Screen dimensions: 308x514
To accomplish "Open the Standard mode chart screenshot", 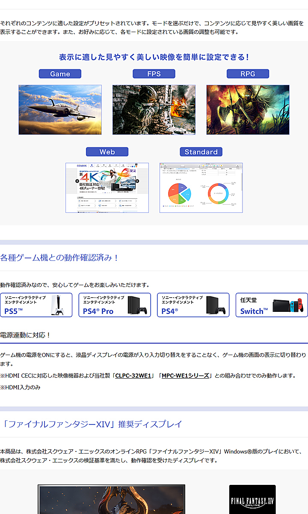I will 201,188.
